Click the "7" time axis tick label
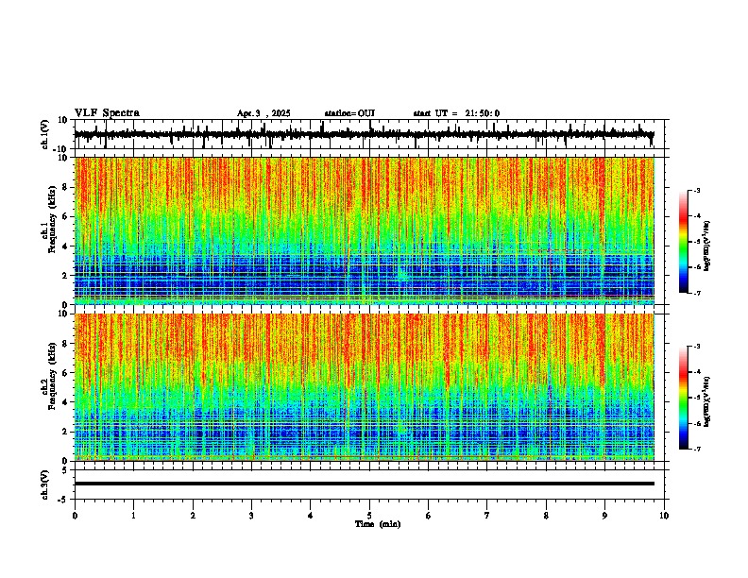 (487, 516)
